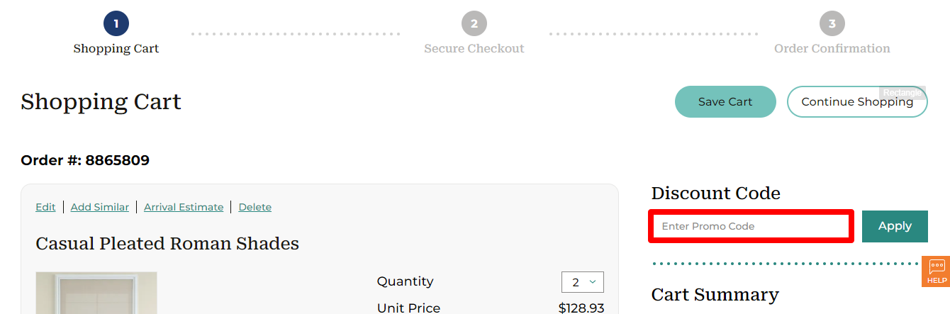Open the Arrival Estimate link

coord(184,207)
